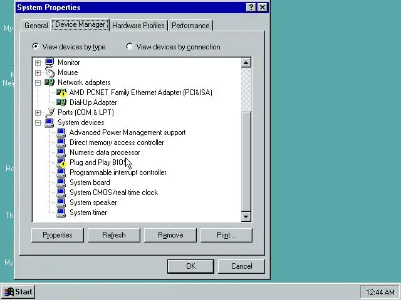The height and width of the screenshot is (300, 401).
Task: Click the Network adapters category icon
Action: 49,82
